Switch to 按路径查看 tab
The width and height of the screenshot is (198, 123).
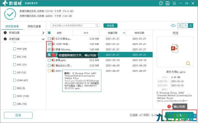(34, 26)
